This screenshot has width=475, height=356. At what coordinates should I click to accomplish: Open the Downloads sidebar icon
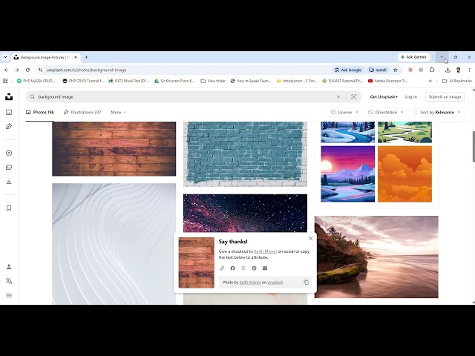[9, 182]
